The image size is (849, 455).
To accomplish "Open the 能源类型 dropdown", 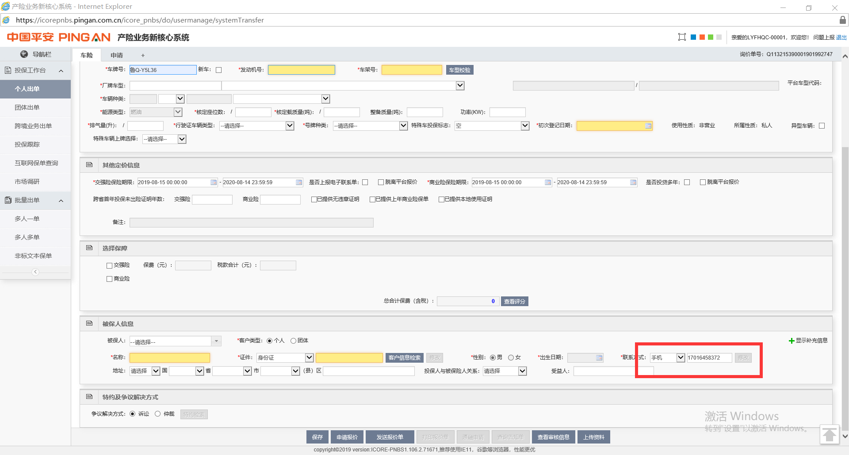I will pos(178,112).
